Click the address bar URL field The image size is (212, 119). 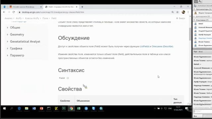(x=95, y=12)
